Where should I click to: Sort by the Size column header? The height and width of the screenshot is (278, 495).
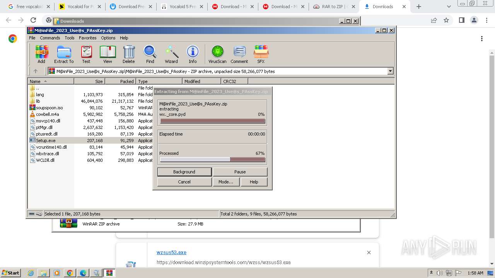89,81
